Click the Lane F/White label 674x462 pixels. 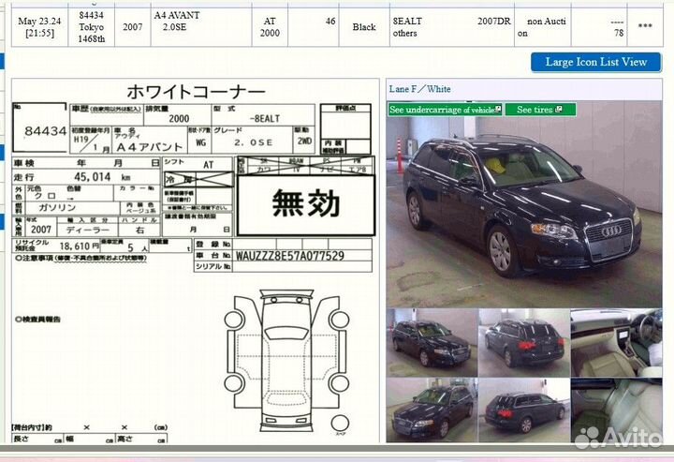[420, 89]
